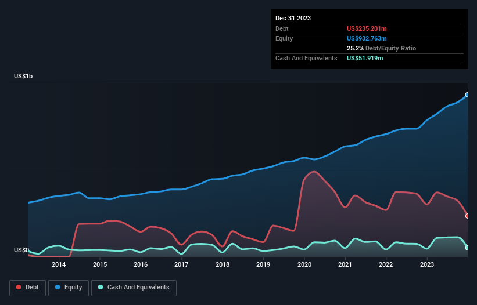Click the 2015 x-axis label

100,264
